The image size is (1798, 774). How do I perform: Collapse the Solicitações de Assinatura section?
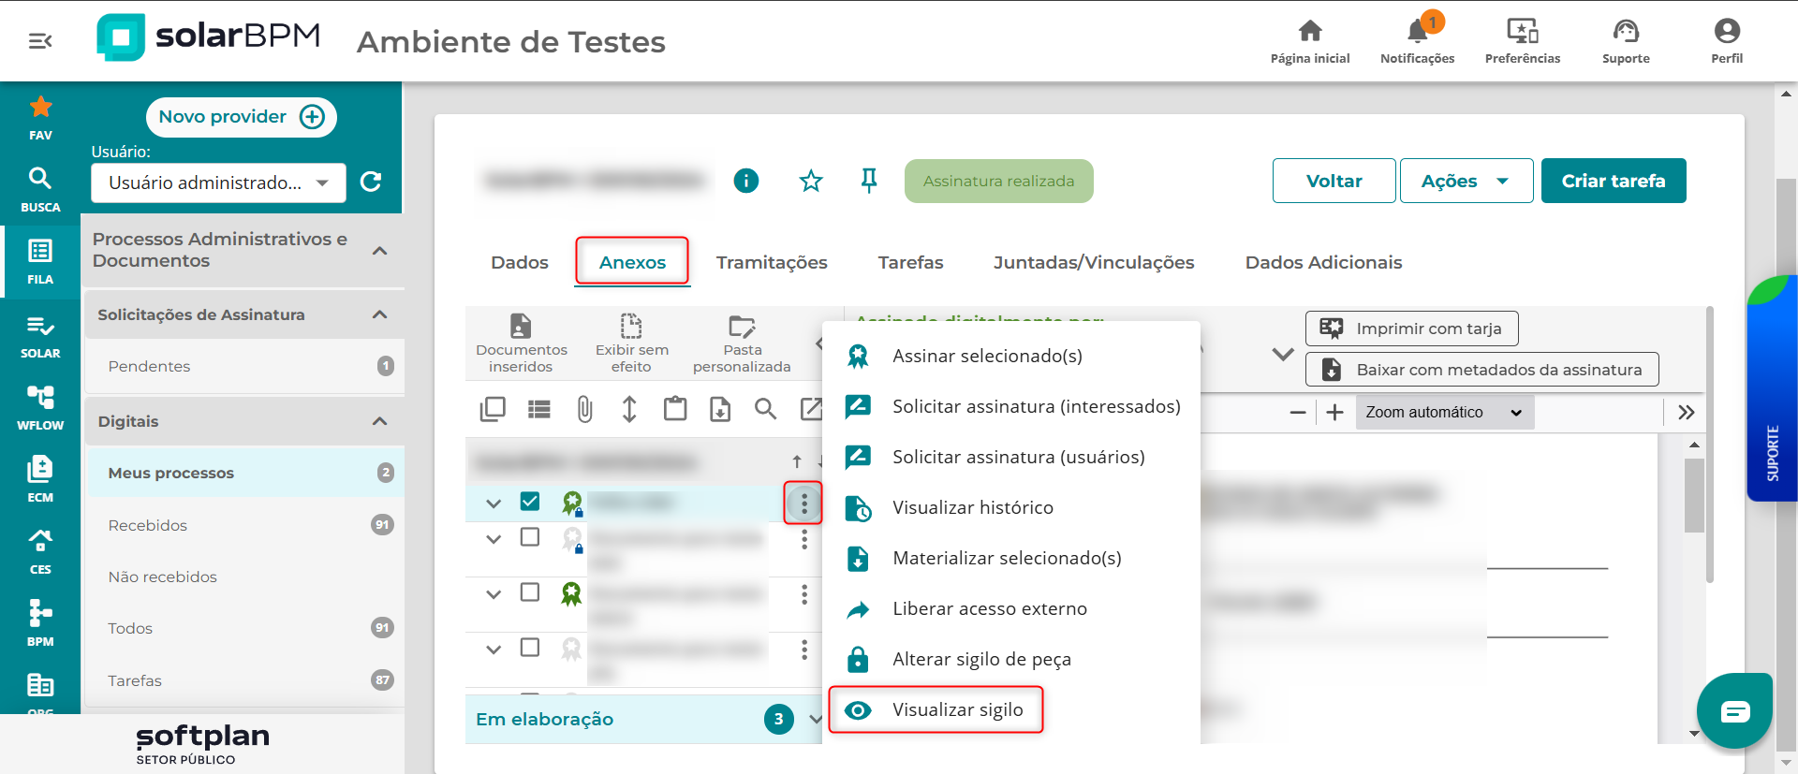click(x=379, y=314)
